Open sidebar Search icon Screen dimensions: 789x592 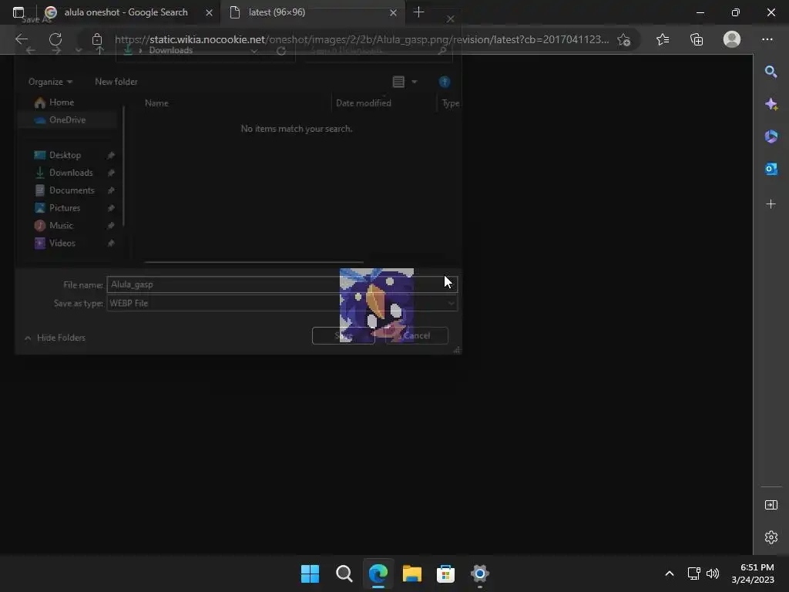pyautogui.click(x=771, y=72)
